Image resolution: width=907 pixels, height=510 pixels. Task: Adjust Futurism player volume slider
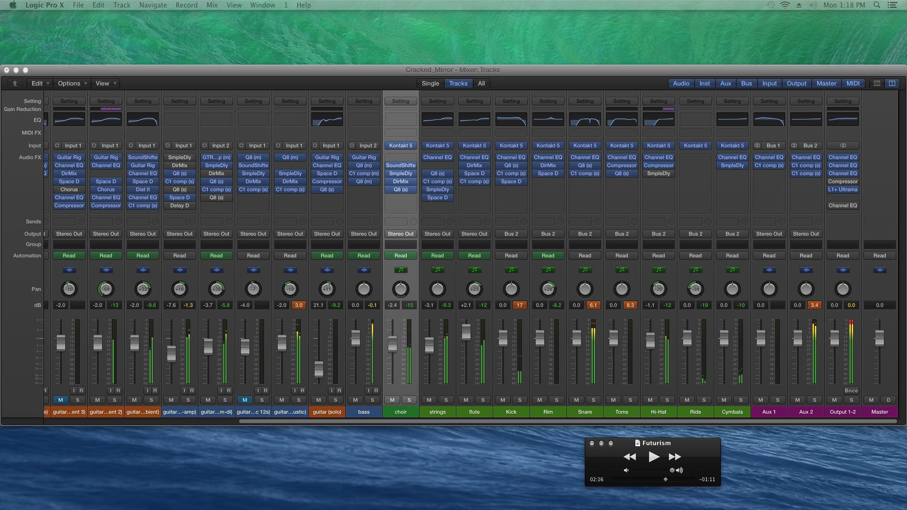(x=672, y=470)
